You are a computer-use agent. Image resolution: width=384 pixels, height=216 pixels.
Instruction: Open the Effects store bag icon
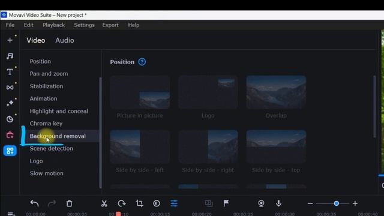(10, 135)
